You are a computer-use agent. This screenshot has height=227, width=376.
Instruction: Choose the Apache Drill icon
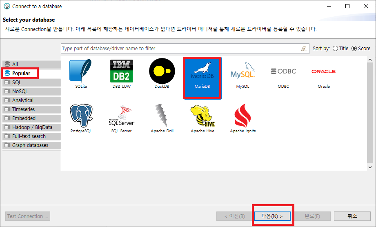pyautogui.click(x=162, y=115)
